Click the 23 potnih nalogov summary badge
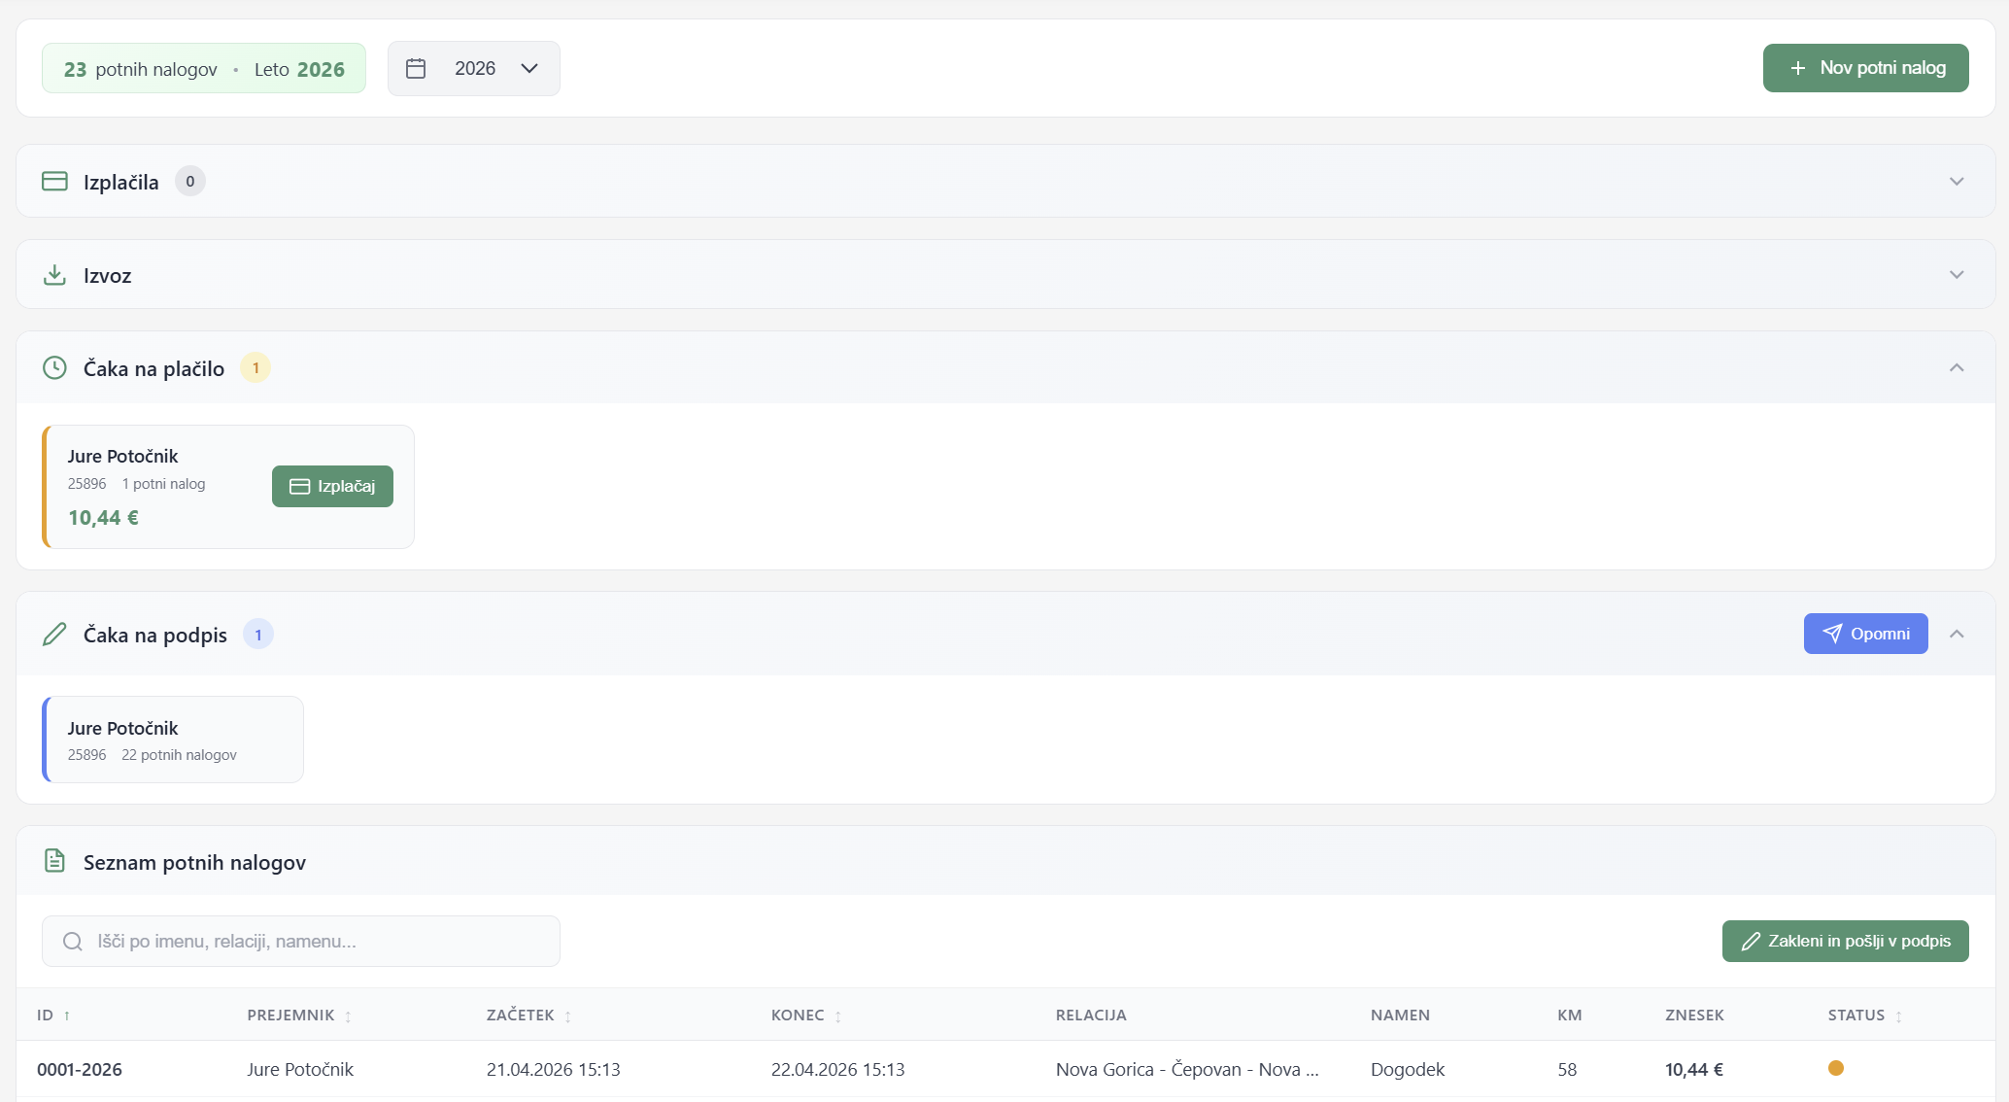The image size is (2009, 1102). click(204, 68)
